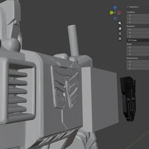This screenshot has width=149, height=149.
Task: Click the Dimensions Z field
Action: pos(138,68)
